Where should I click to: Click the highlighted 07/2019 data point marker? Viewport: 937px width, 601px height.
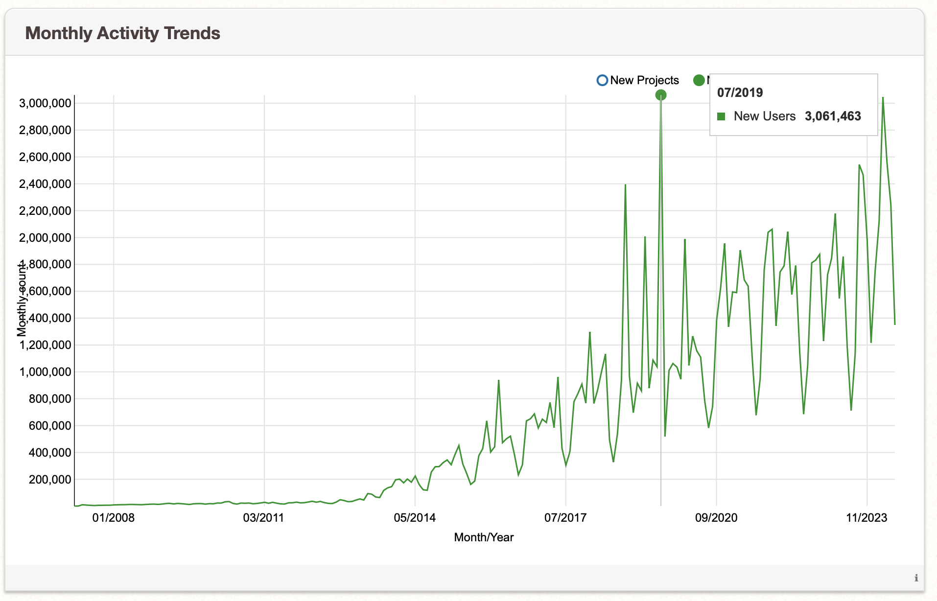(661, 95)
